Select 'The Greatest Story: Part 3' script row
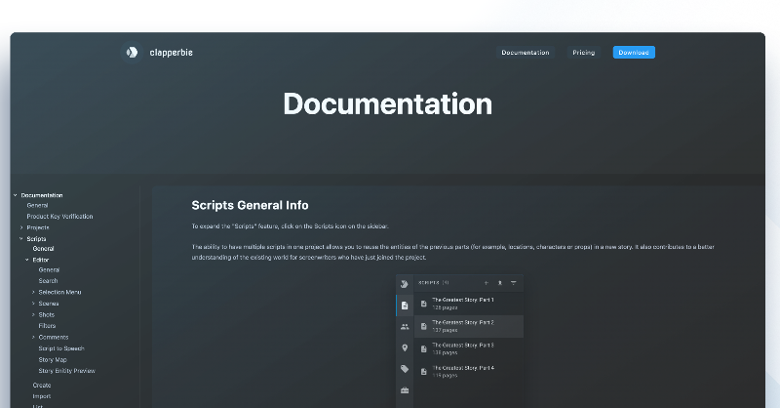780x408 pixels. (469, 348)
